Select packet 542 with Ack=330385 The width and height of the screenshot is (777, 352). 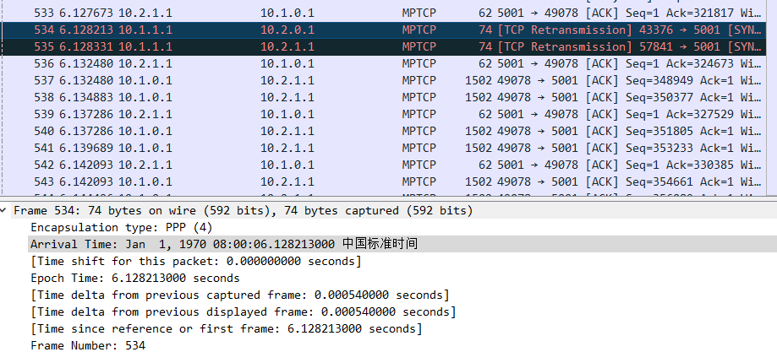(384, 165)
